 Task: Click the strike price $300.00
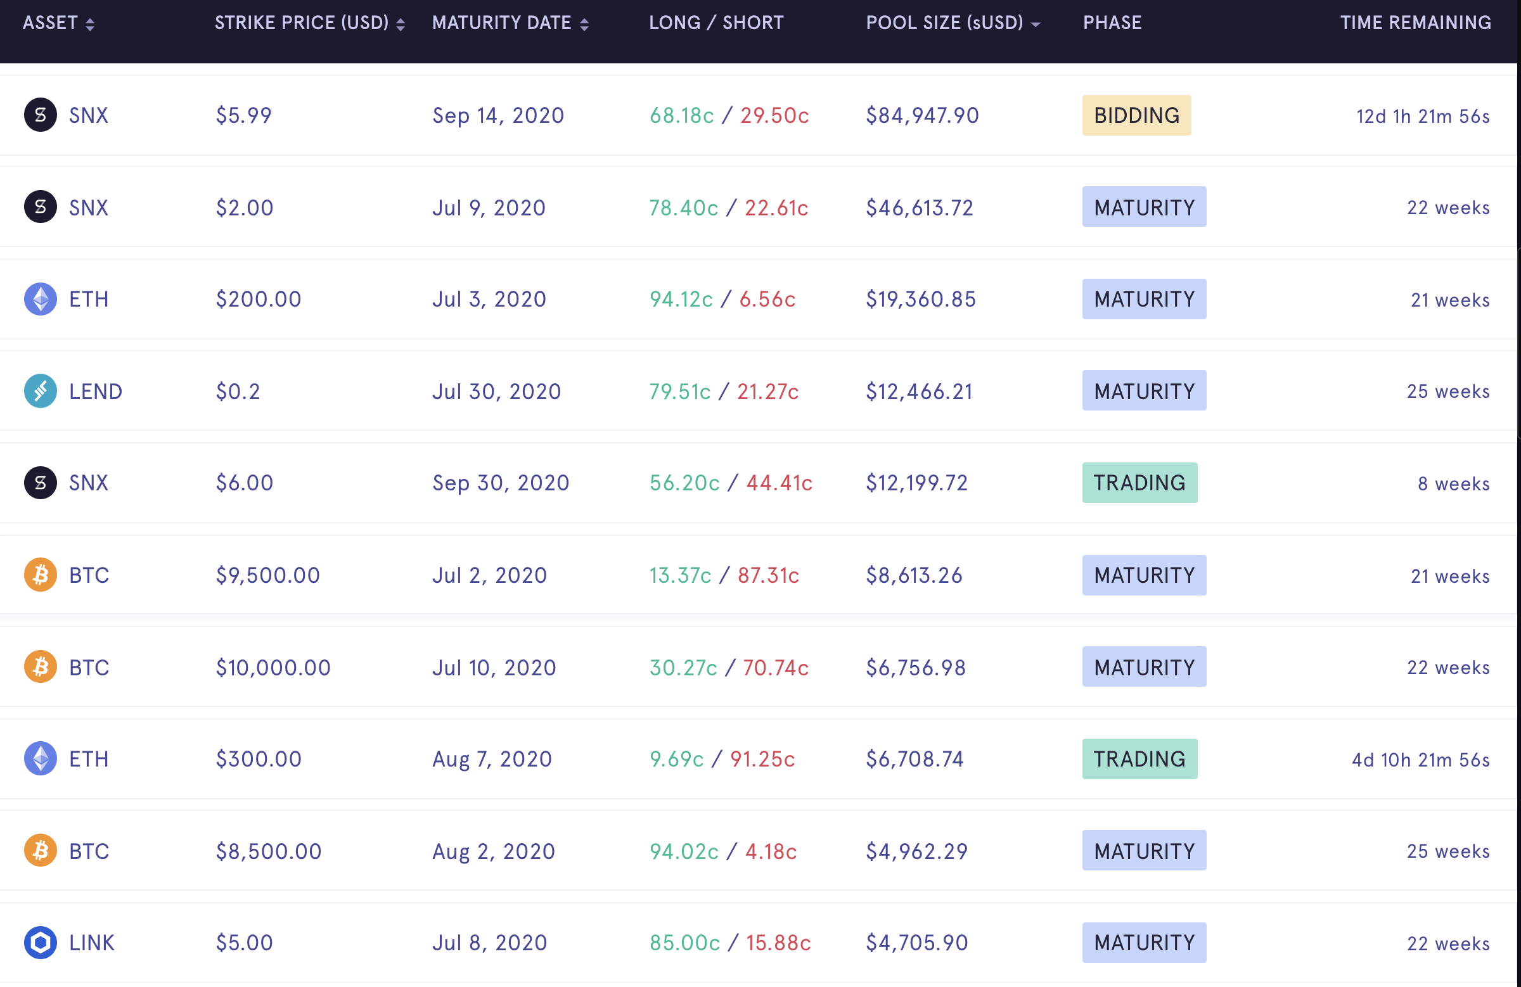click(x=258, y=760)
